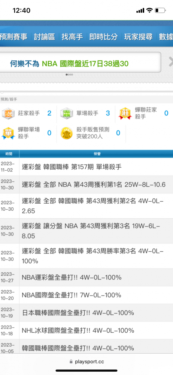Image resolution: width=173 pixels, height=375 pixels.
Task: Click the 蟬聯莊家殺手 gold ribbon badge
Action: pos(125,113)
